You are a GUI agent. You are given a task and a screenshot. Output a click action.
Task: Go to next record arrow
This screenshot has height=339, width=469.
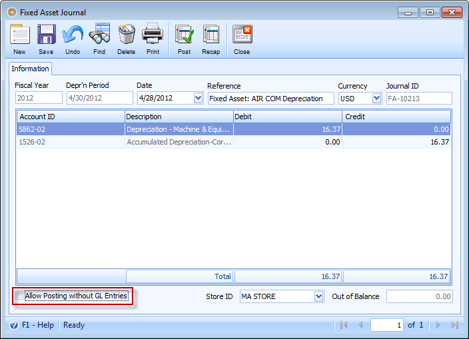(438, 324)
